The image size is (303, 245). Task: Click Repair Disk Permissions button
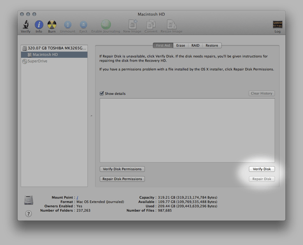(x=122, y=179)
